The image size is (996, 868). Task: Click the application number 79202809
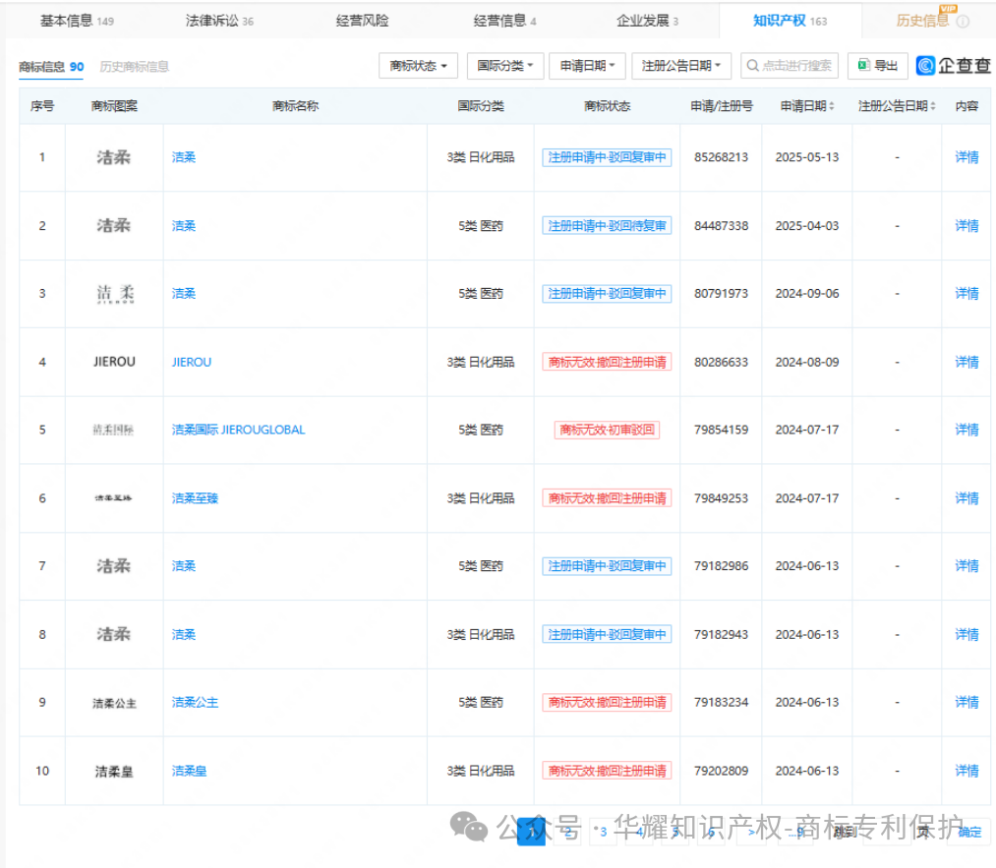click(721, 771)
